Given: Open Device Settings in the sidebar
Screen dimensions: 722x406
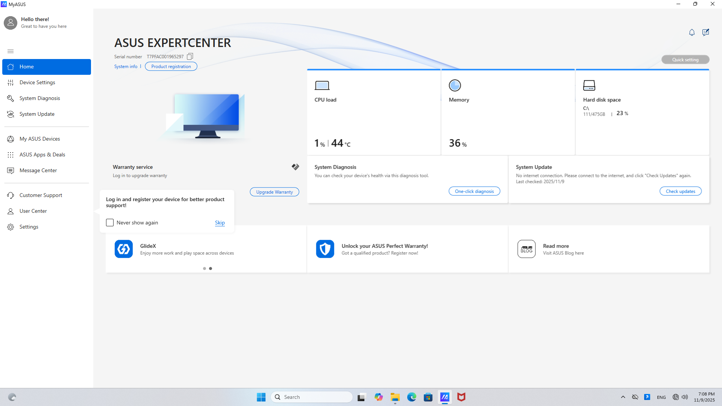Looking at the screenshot, I should 37,82.
